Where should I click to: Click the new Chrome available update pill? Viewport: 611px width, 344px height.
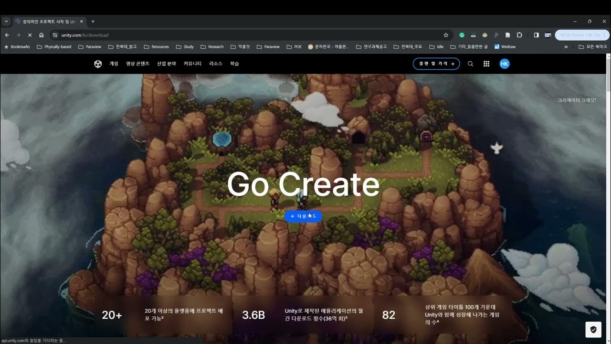(582, 35)
